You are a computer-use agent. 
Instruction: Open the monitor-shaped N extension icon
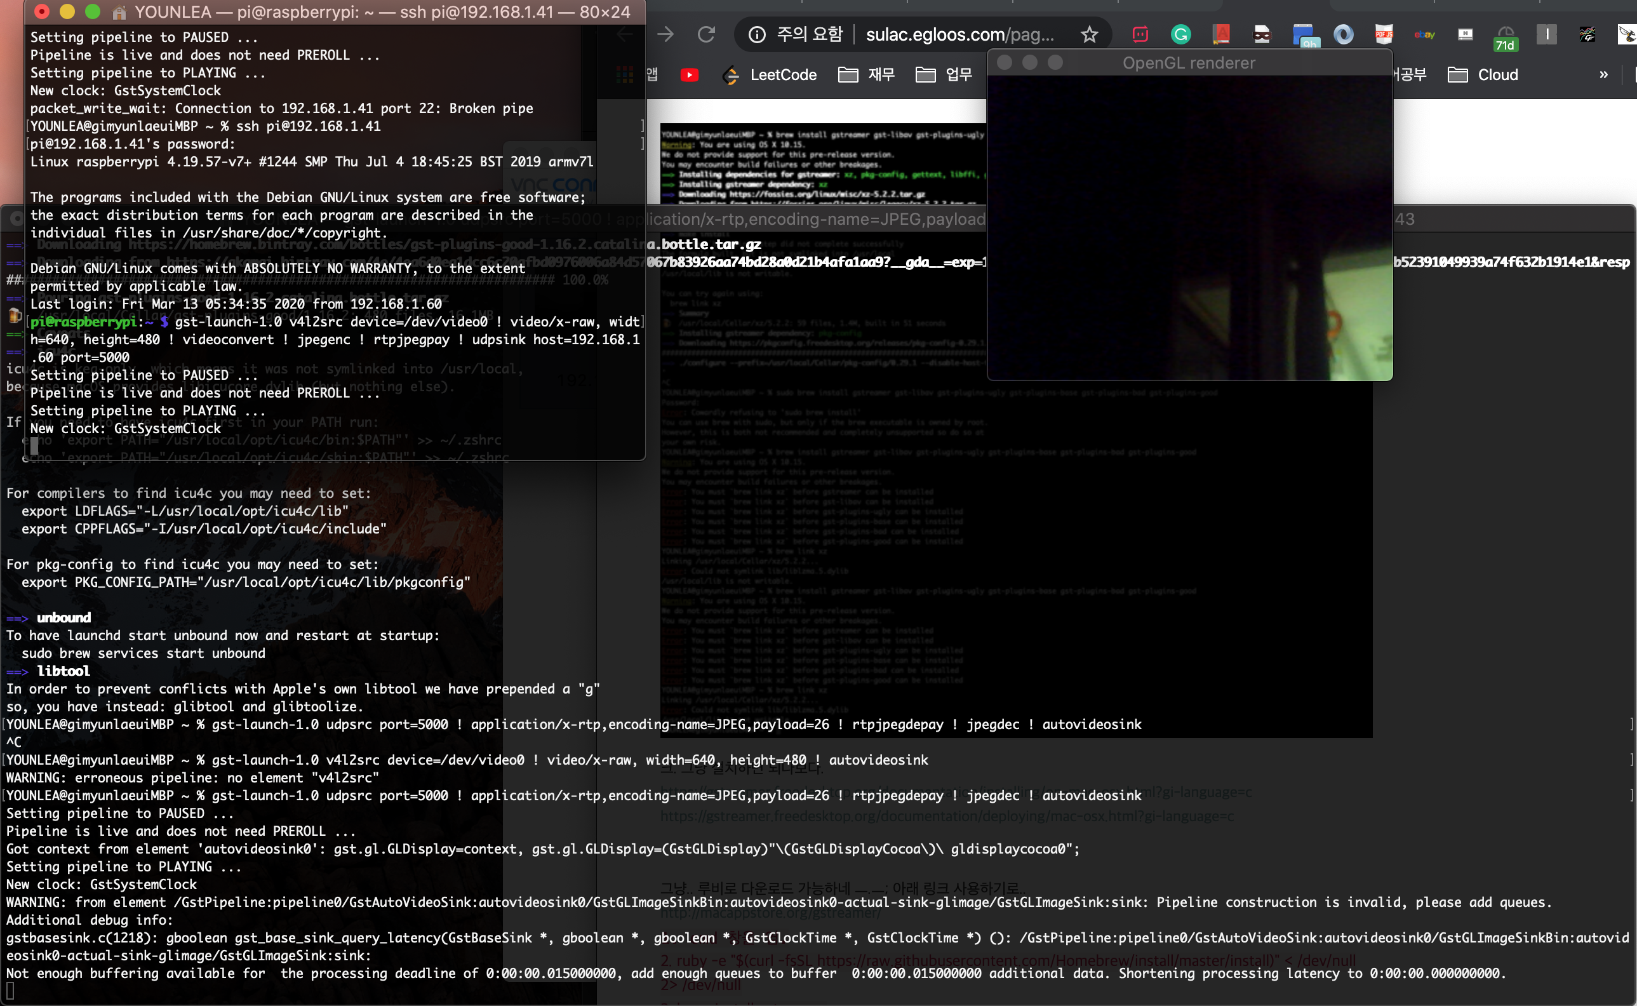tap(1466, 34)
